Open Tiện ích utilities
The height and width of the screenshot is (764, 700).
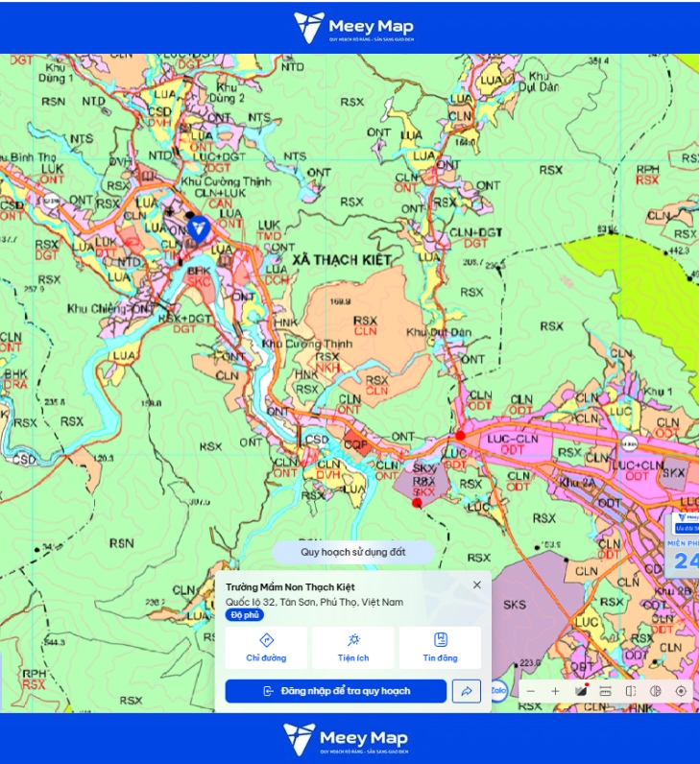(x=353, y=648)
